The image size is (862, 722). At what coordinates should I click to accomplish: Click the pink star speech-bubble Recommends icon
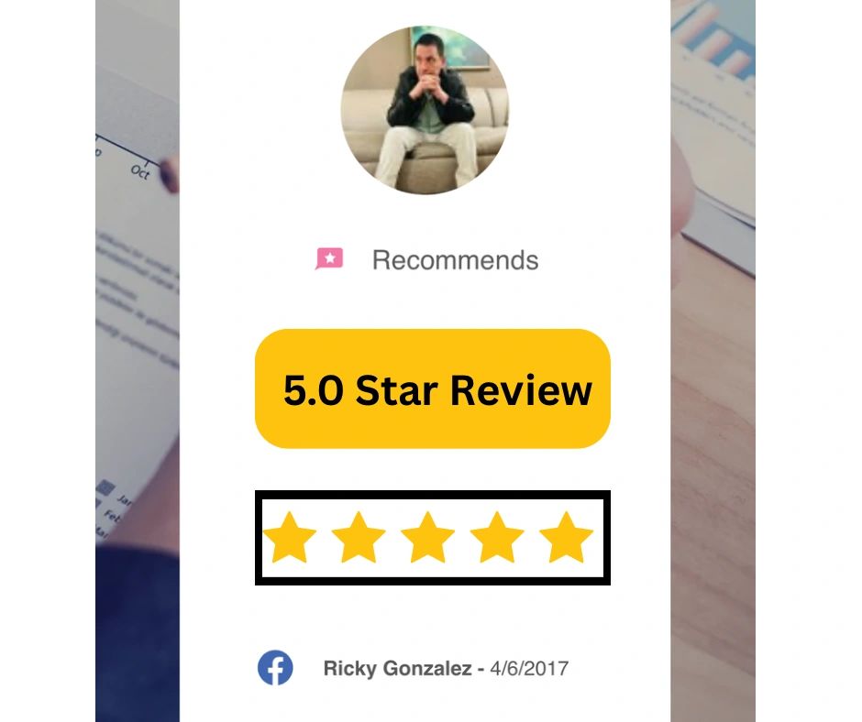tap(329, 258)
